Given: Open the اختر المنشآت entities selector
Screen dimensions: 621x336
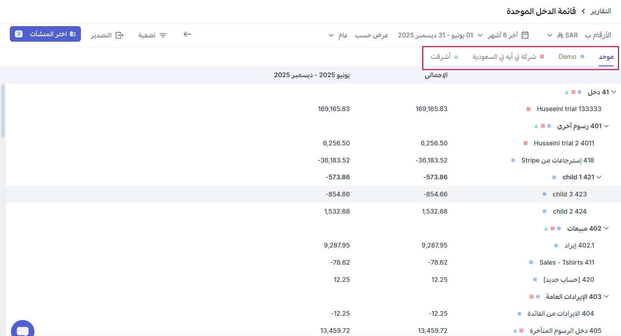Looking at the screenshot, I should pos(45,34).
